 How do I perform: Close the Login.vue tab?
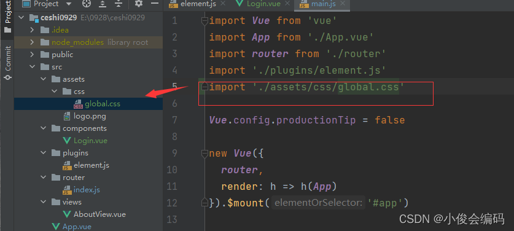[x=287, y=3]
